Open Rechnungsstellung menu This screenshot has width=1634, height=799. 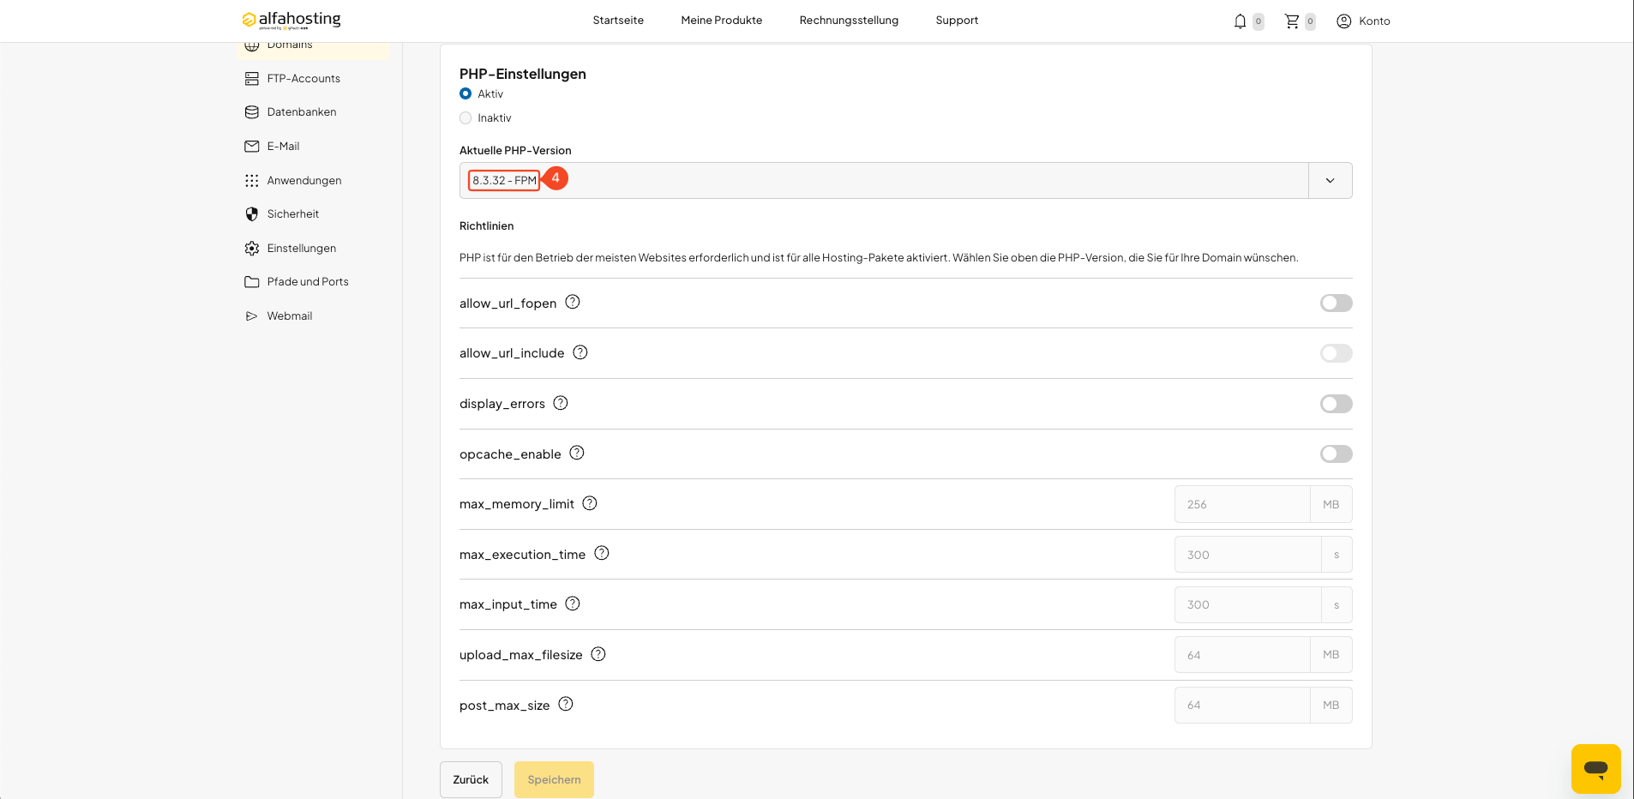coord(849,21)
